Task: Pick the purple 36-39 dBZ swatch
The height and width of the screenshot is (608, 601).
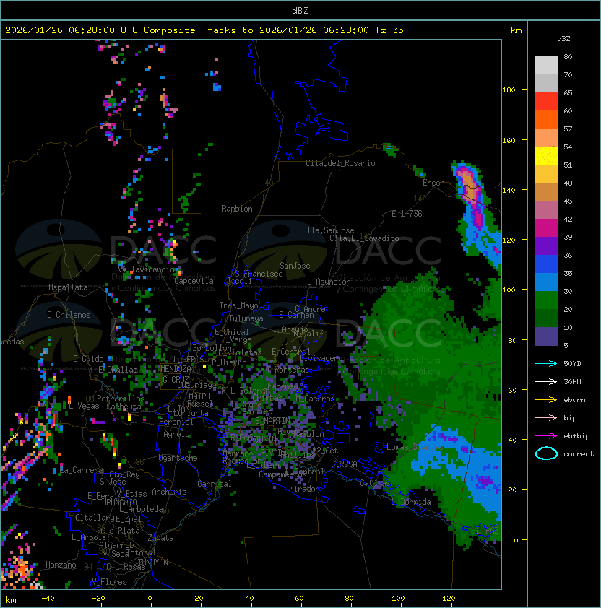Action: pyautogui.click(x=546, y=246)
